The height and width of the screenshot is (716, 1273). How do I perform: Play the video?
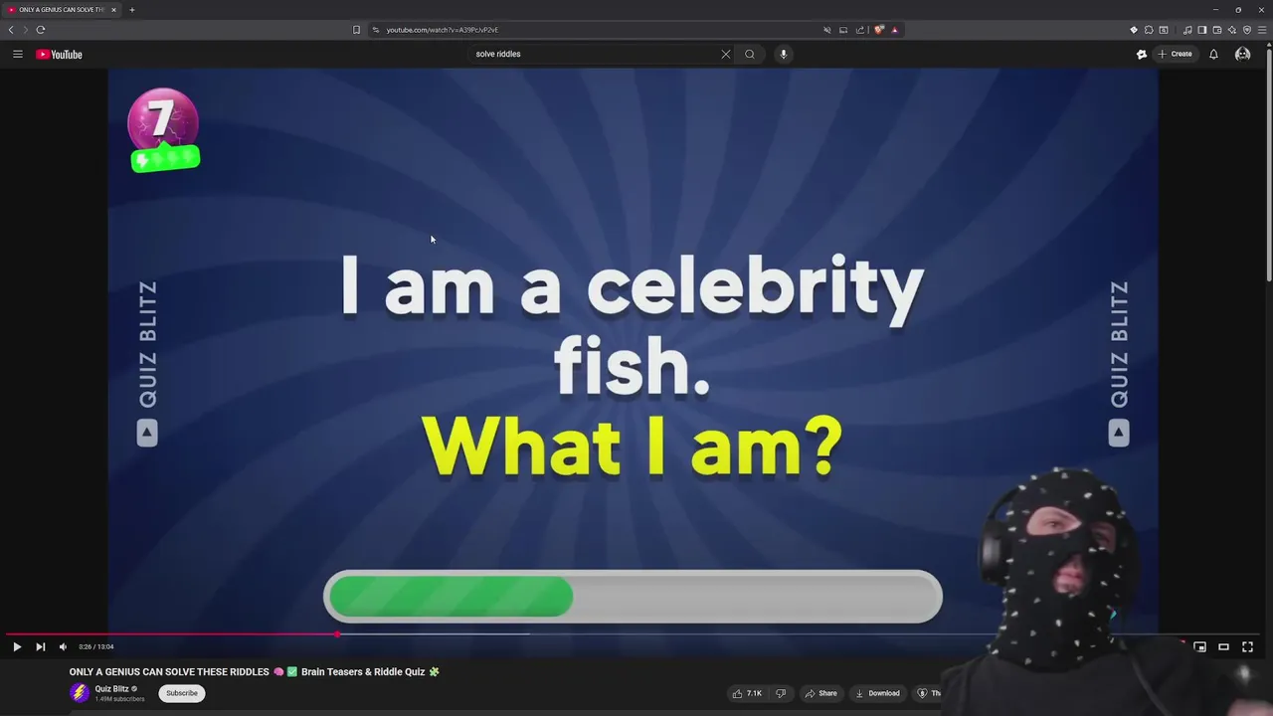click(17, 646)
